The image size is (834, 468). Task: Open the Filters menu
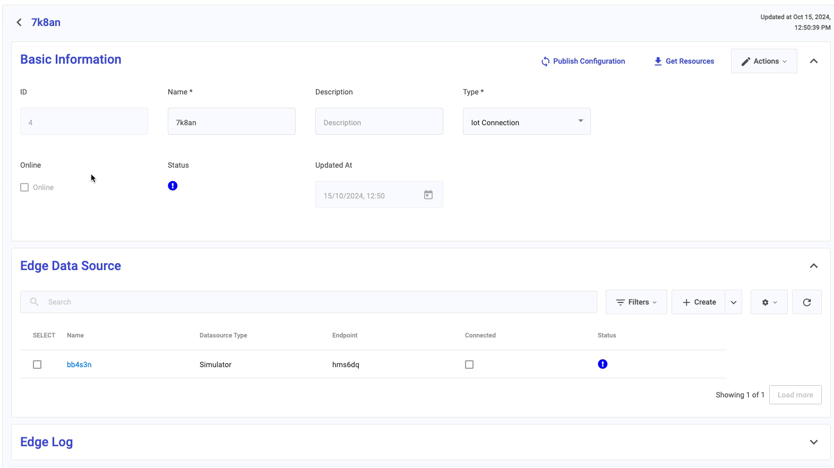pyautogui.click(x=636, y=302)
